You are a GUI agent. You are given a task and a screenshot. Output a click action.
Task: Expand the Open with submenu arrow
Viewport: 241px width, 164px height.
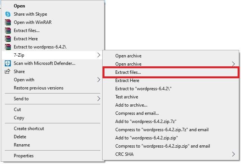click(98, 80)
